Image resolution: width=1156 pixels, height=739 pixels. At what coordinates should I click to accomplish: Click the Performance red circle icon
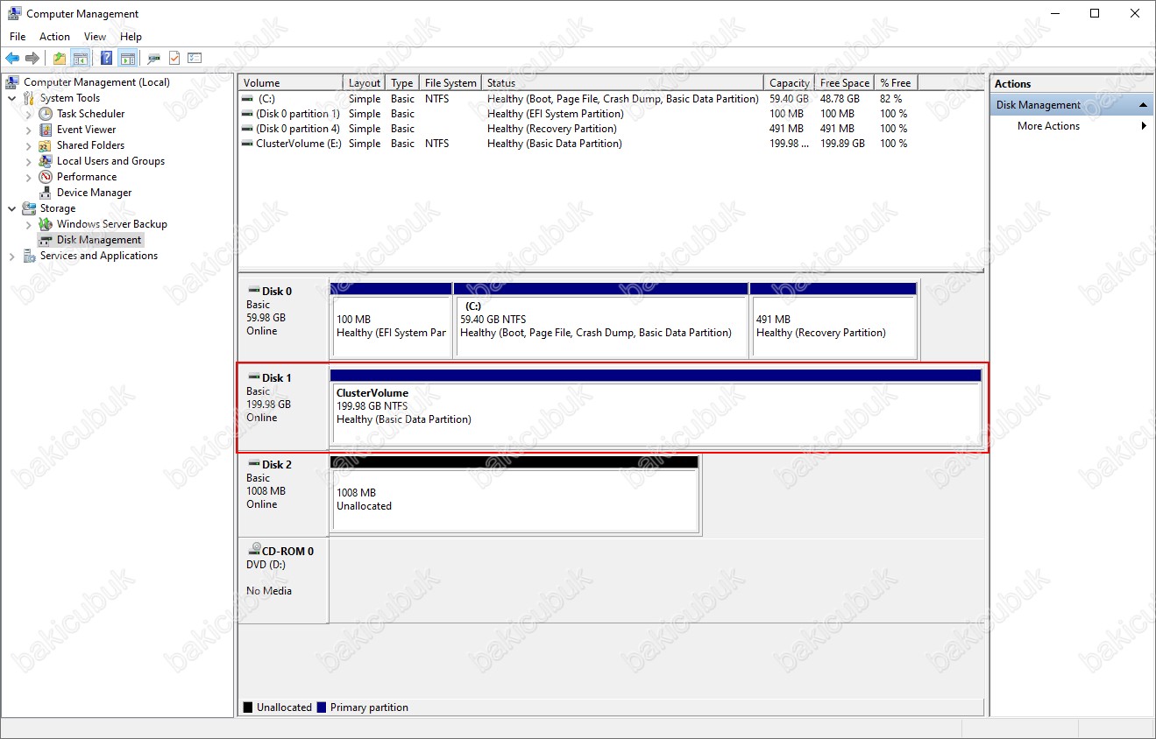pyautogui.click(x=46, y=177)
